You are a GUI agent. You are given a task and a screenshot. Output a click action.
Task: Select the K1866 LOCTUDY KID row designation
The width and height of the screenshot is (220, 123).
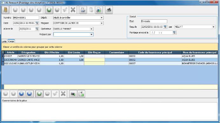pos(29,63)
